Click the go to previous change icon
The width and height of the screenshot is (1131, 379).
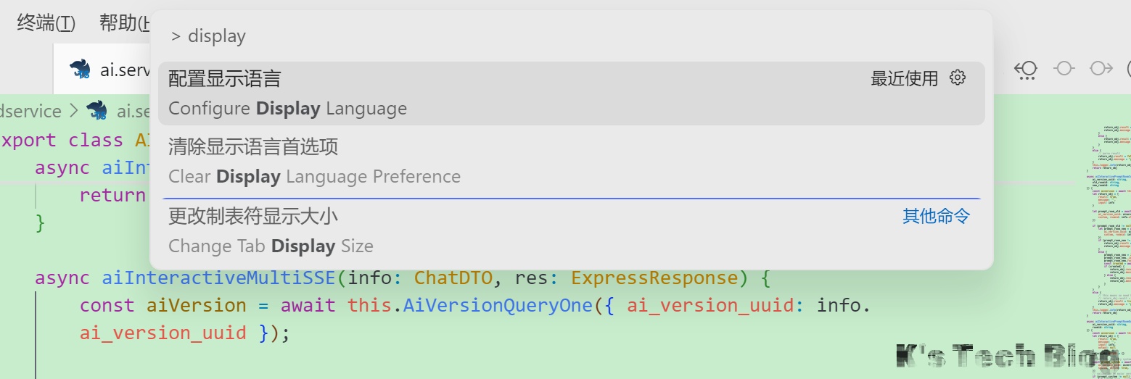pyautogui.click(x=1026, y=69)
